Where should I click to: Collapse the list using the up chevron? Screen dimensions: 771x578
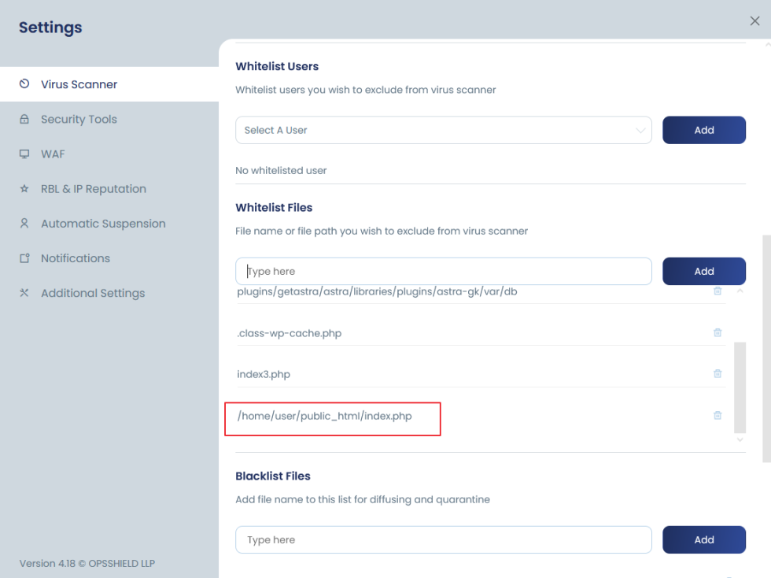(740, 291)
